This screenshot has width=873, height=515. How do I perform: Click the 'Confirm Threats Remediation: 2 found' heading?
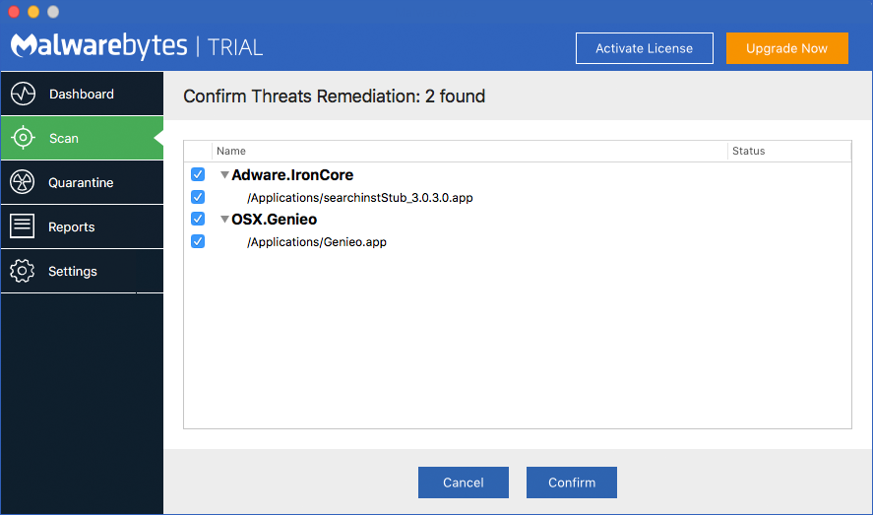(334, 97)
